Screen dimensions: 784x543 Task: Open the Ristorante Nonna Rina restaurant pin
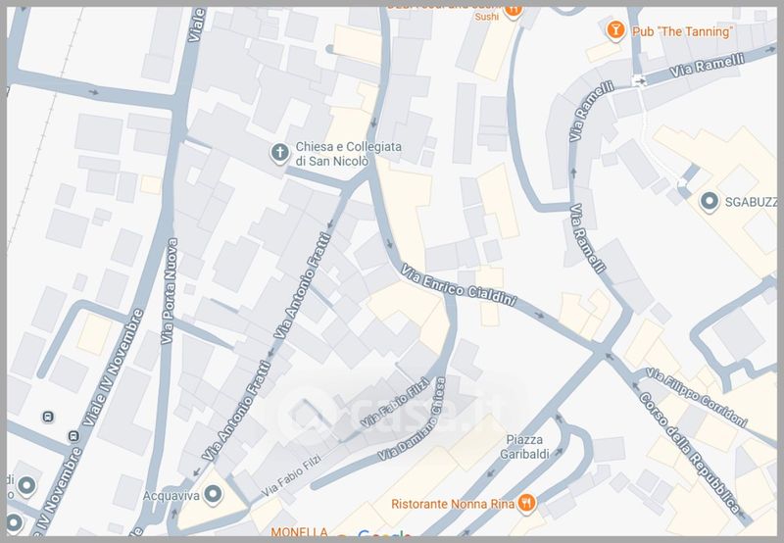point(527,503)
